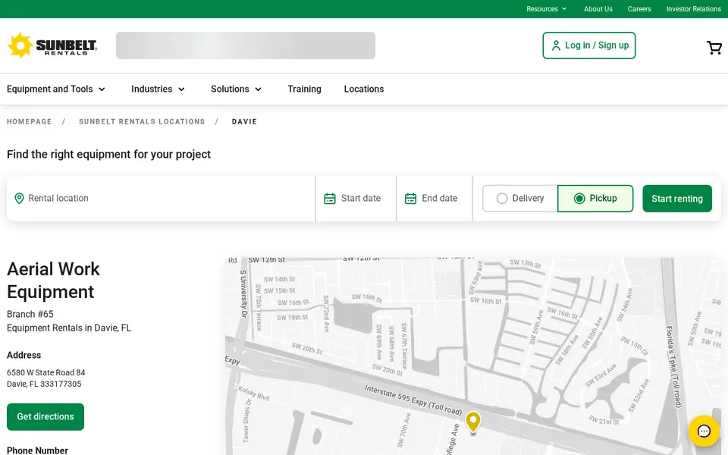Open the Training page

[x=304, y=89]
